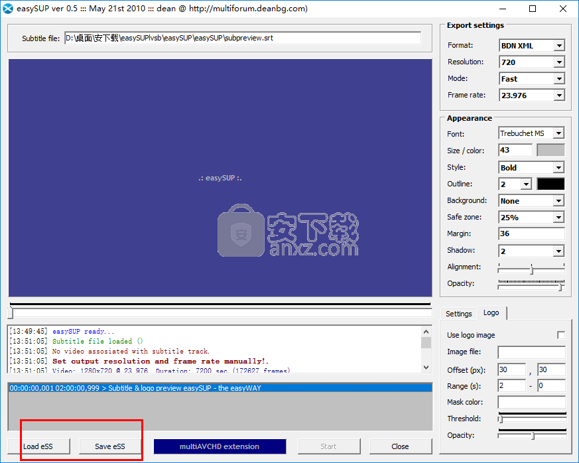Click log line 'Set output resolution and frame rate manually!'
579x463 pixels.
click(x=161, y=361)
